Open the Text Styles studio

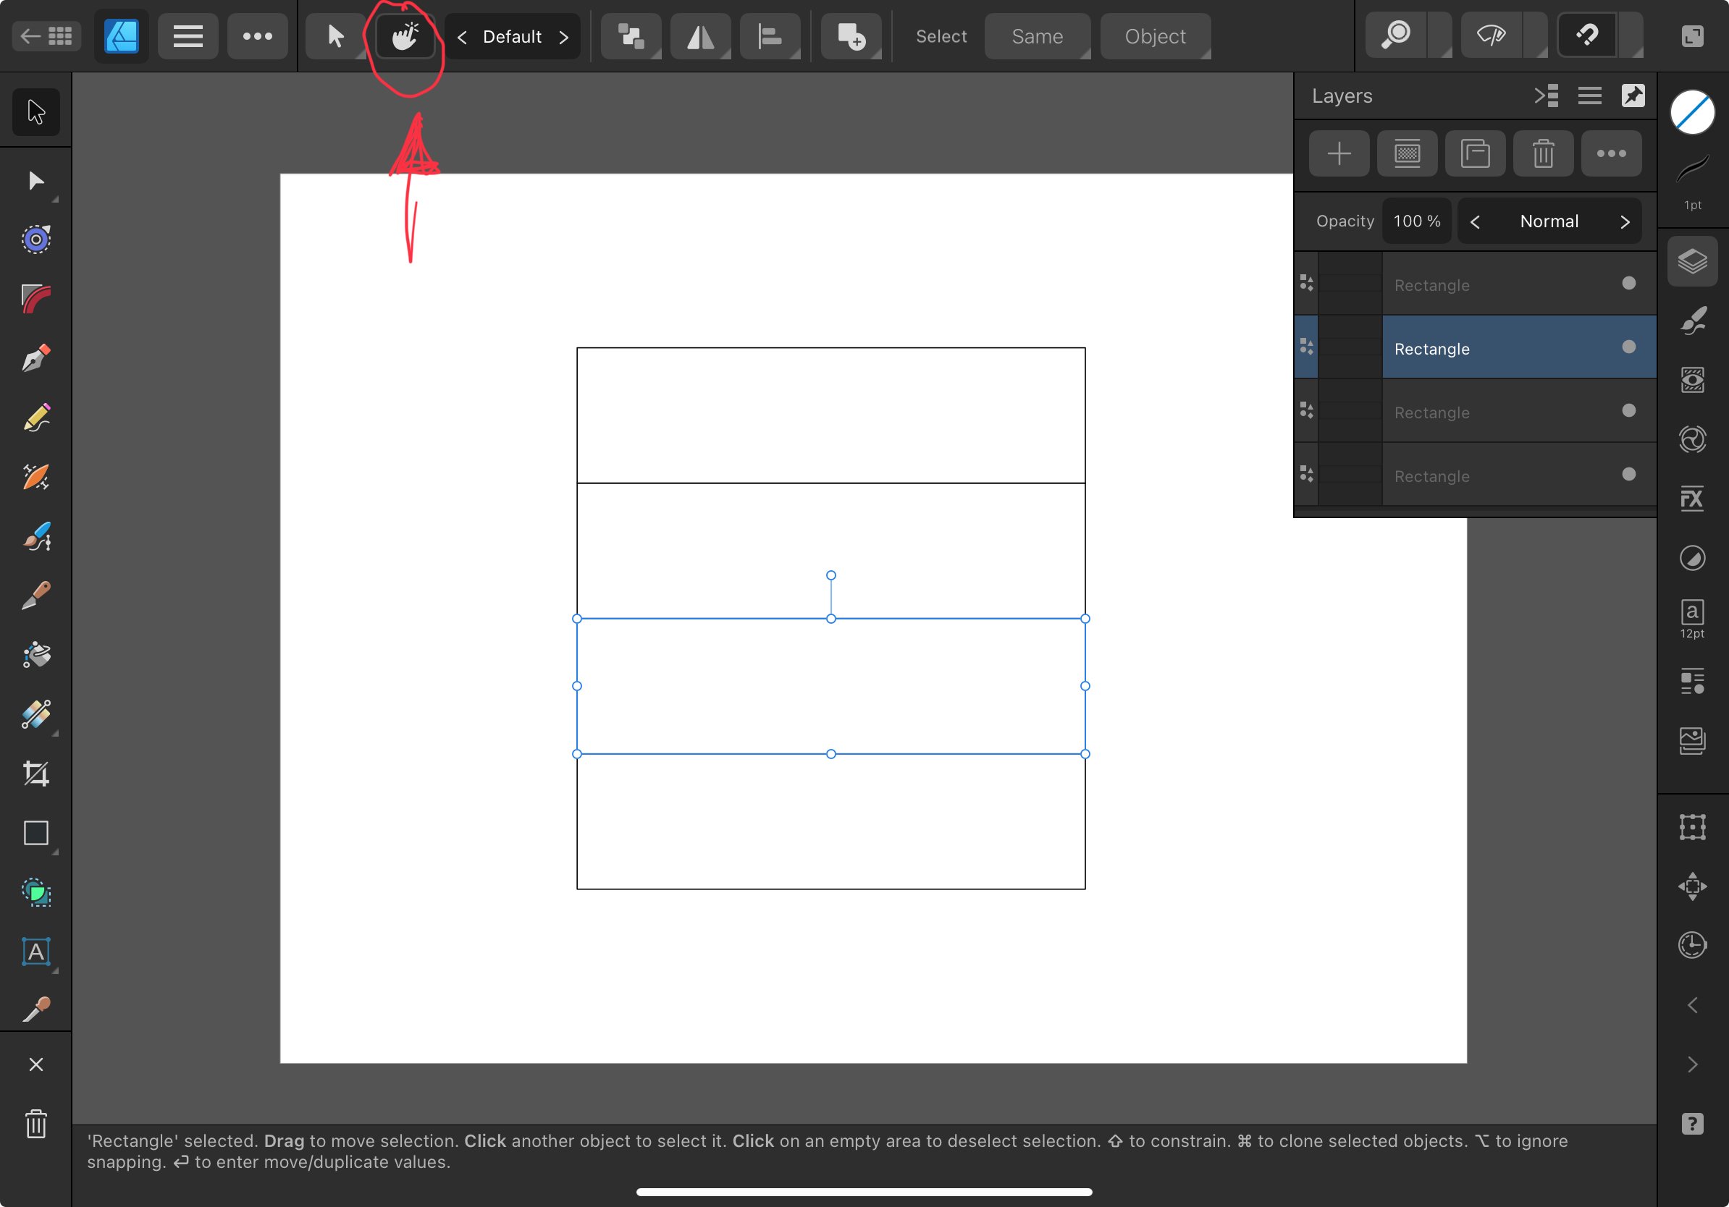[1692, 682]
